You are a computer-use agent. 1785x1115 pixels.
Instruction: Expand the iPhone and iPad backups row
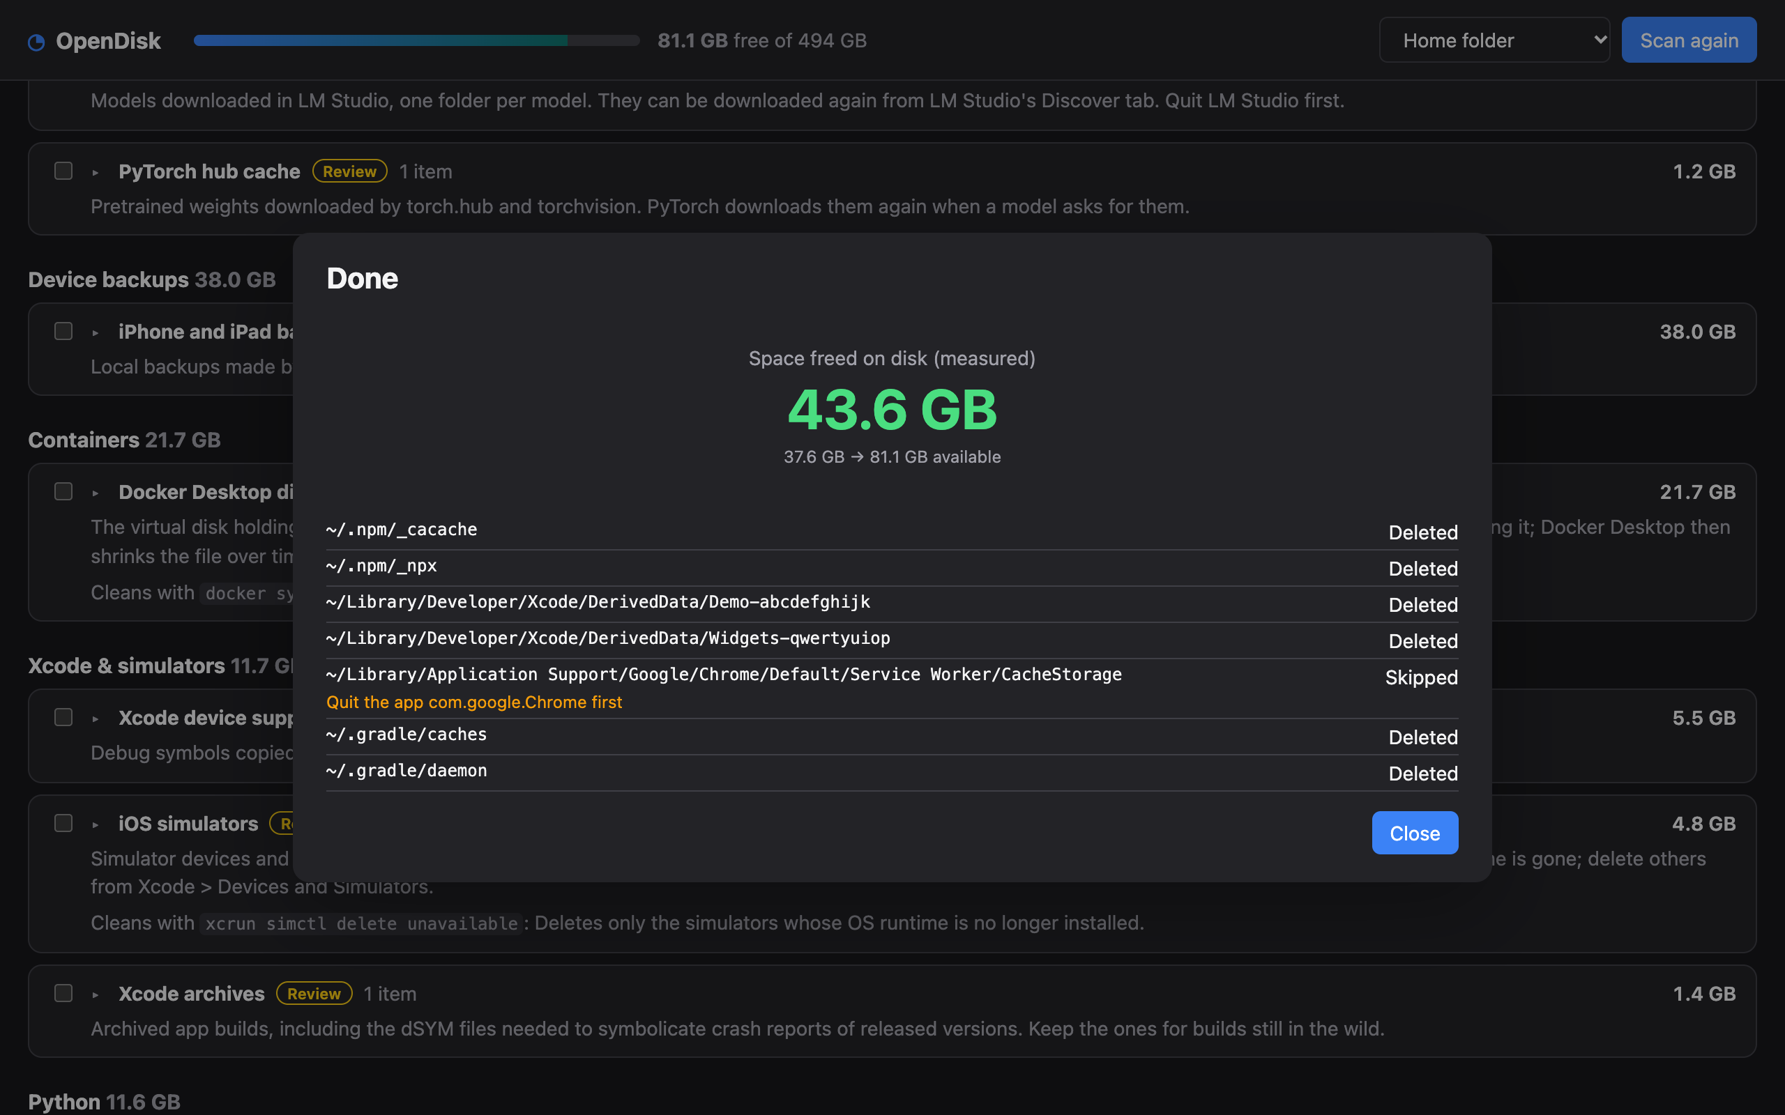[95, 332]
